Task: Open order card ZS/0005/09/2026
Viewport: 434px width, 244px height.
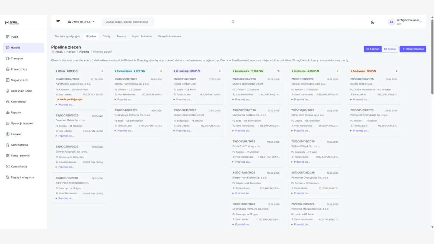Action: [x=374, y=121]
